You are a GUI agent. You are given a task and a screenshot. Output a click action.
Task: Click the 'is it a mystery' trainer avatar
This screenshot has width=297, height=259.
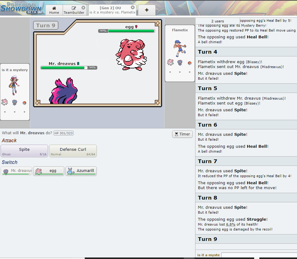coord(14,85)
